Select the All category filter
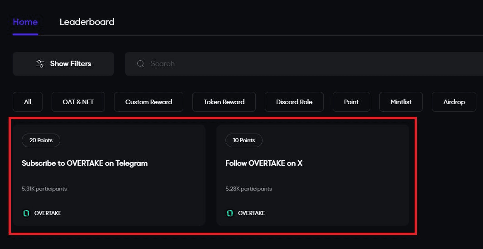 click(28, 102)
